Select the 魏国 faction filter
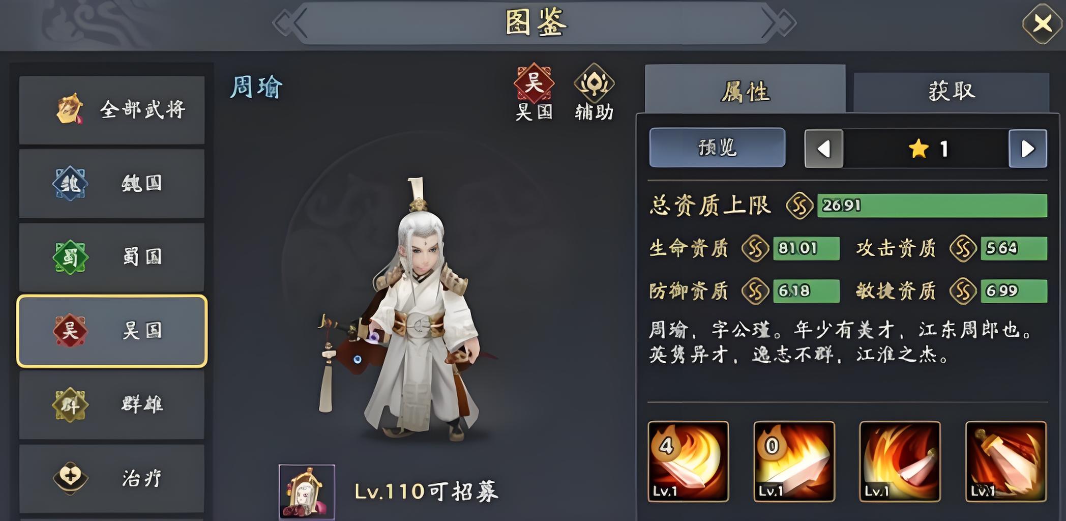 pos(112,184)
